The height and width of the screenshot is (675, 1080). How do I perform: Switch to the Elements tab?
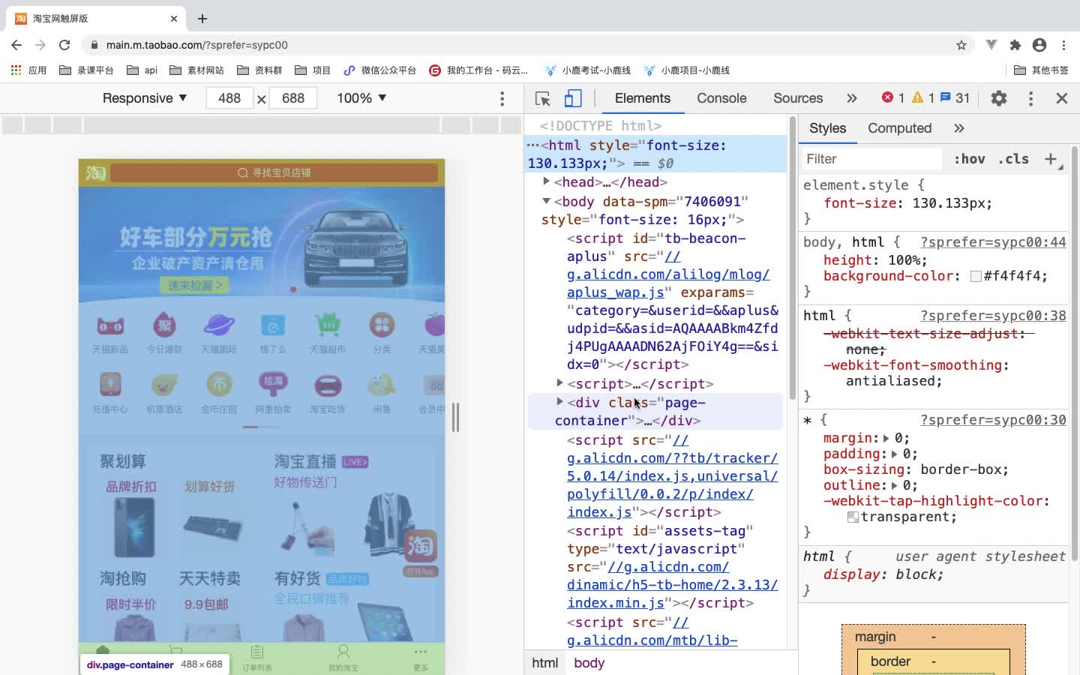tap(643, 98)
